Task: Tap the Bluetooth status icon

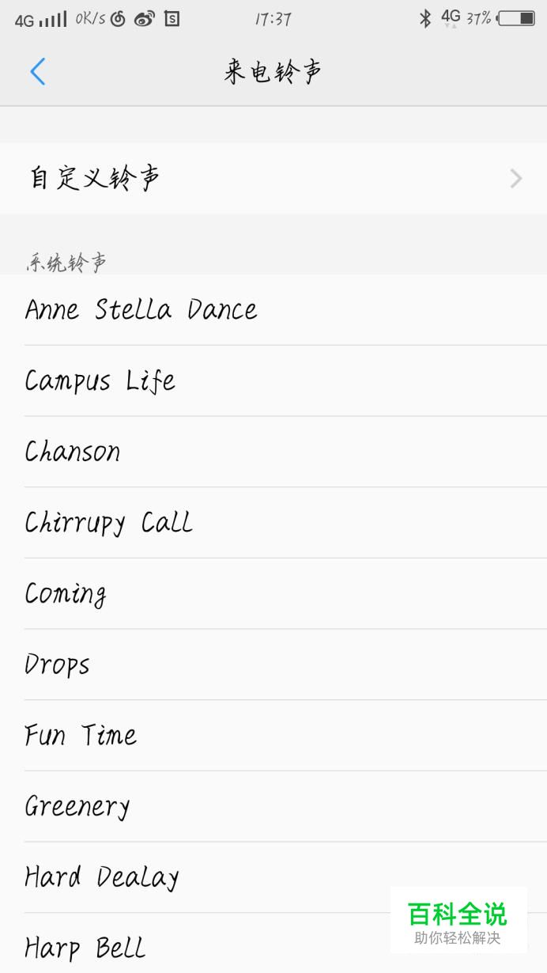Action: coord(425,18)
